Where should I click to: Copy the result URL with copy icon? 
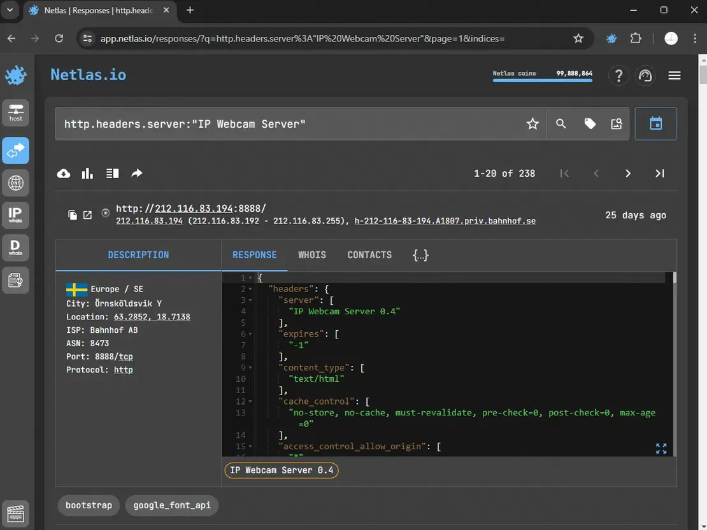(73, 215)
